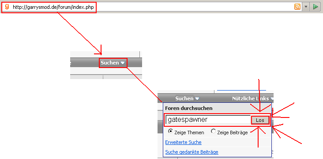Image resolution: width=323 pixels, height=159 pixels.
Task: Click the green Go arrow button
Action: pos(315,7)
